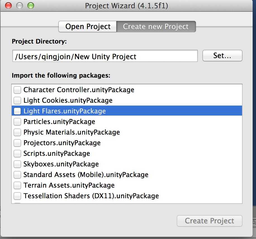Enable Tessellation Shaders (DX11).unityPackage checkbox

click(x=17, y=196)
